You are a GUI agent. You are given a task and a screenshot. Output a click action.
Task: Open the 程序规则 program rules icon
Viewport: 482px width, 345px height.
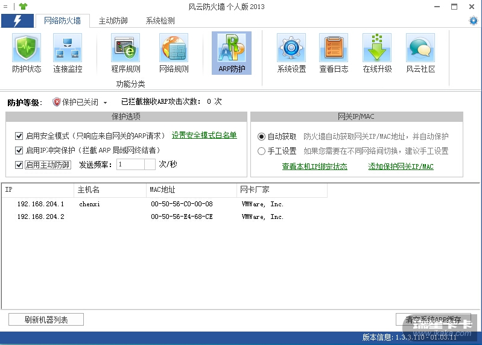pos(125,48)
